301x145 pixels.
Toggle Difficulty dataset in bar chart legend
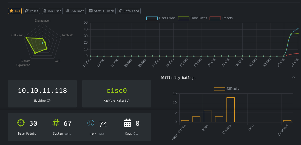(226, 89)
